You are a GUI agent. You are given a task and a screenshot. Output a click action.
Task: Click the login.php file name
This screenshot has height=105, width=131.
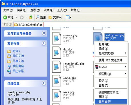click(70, 78)
